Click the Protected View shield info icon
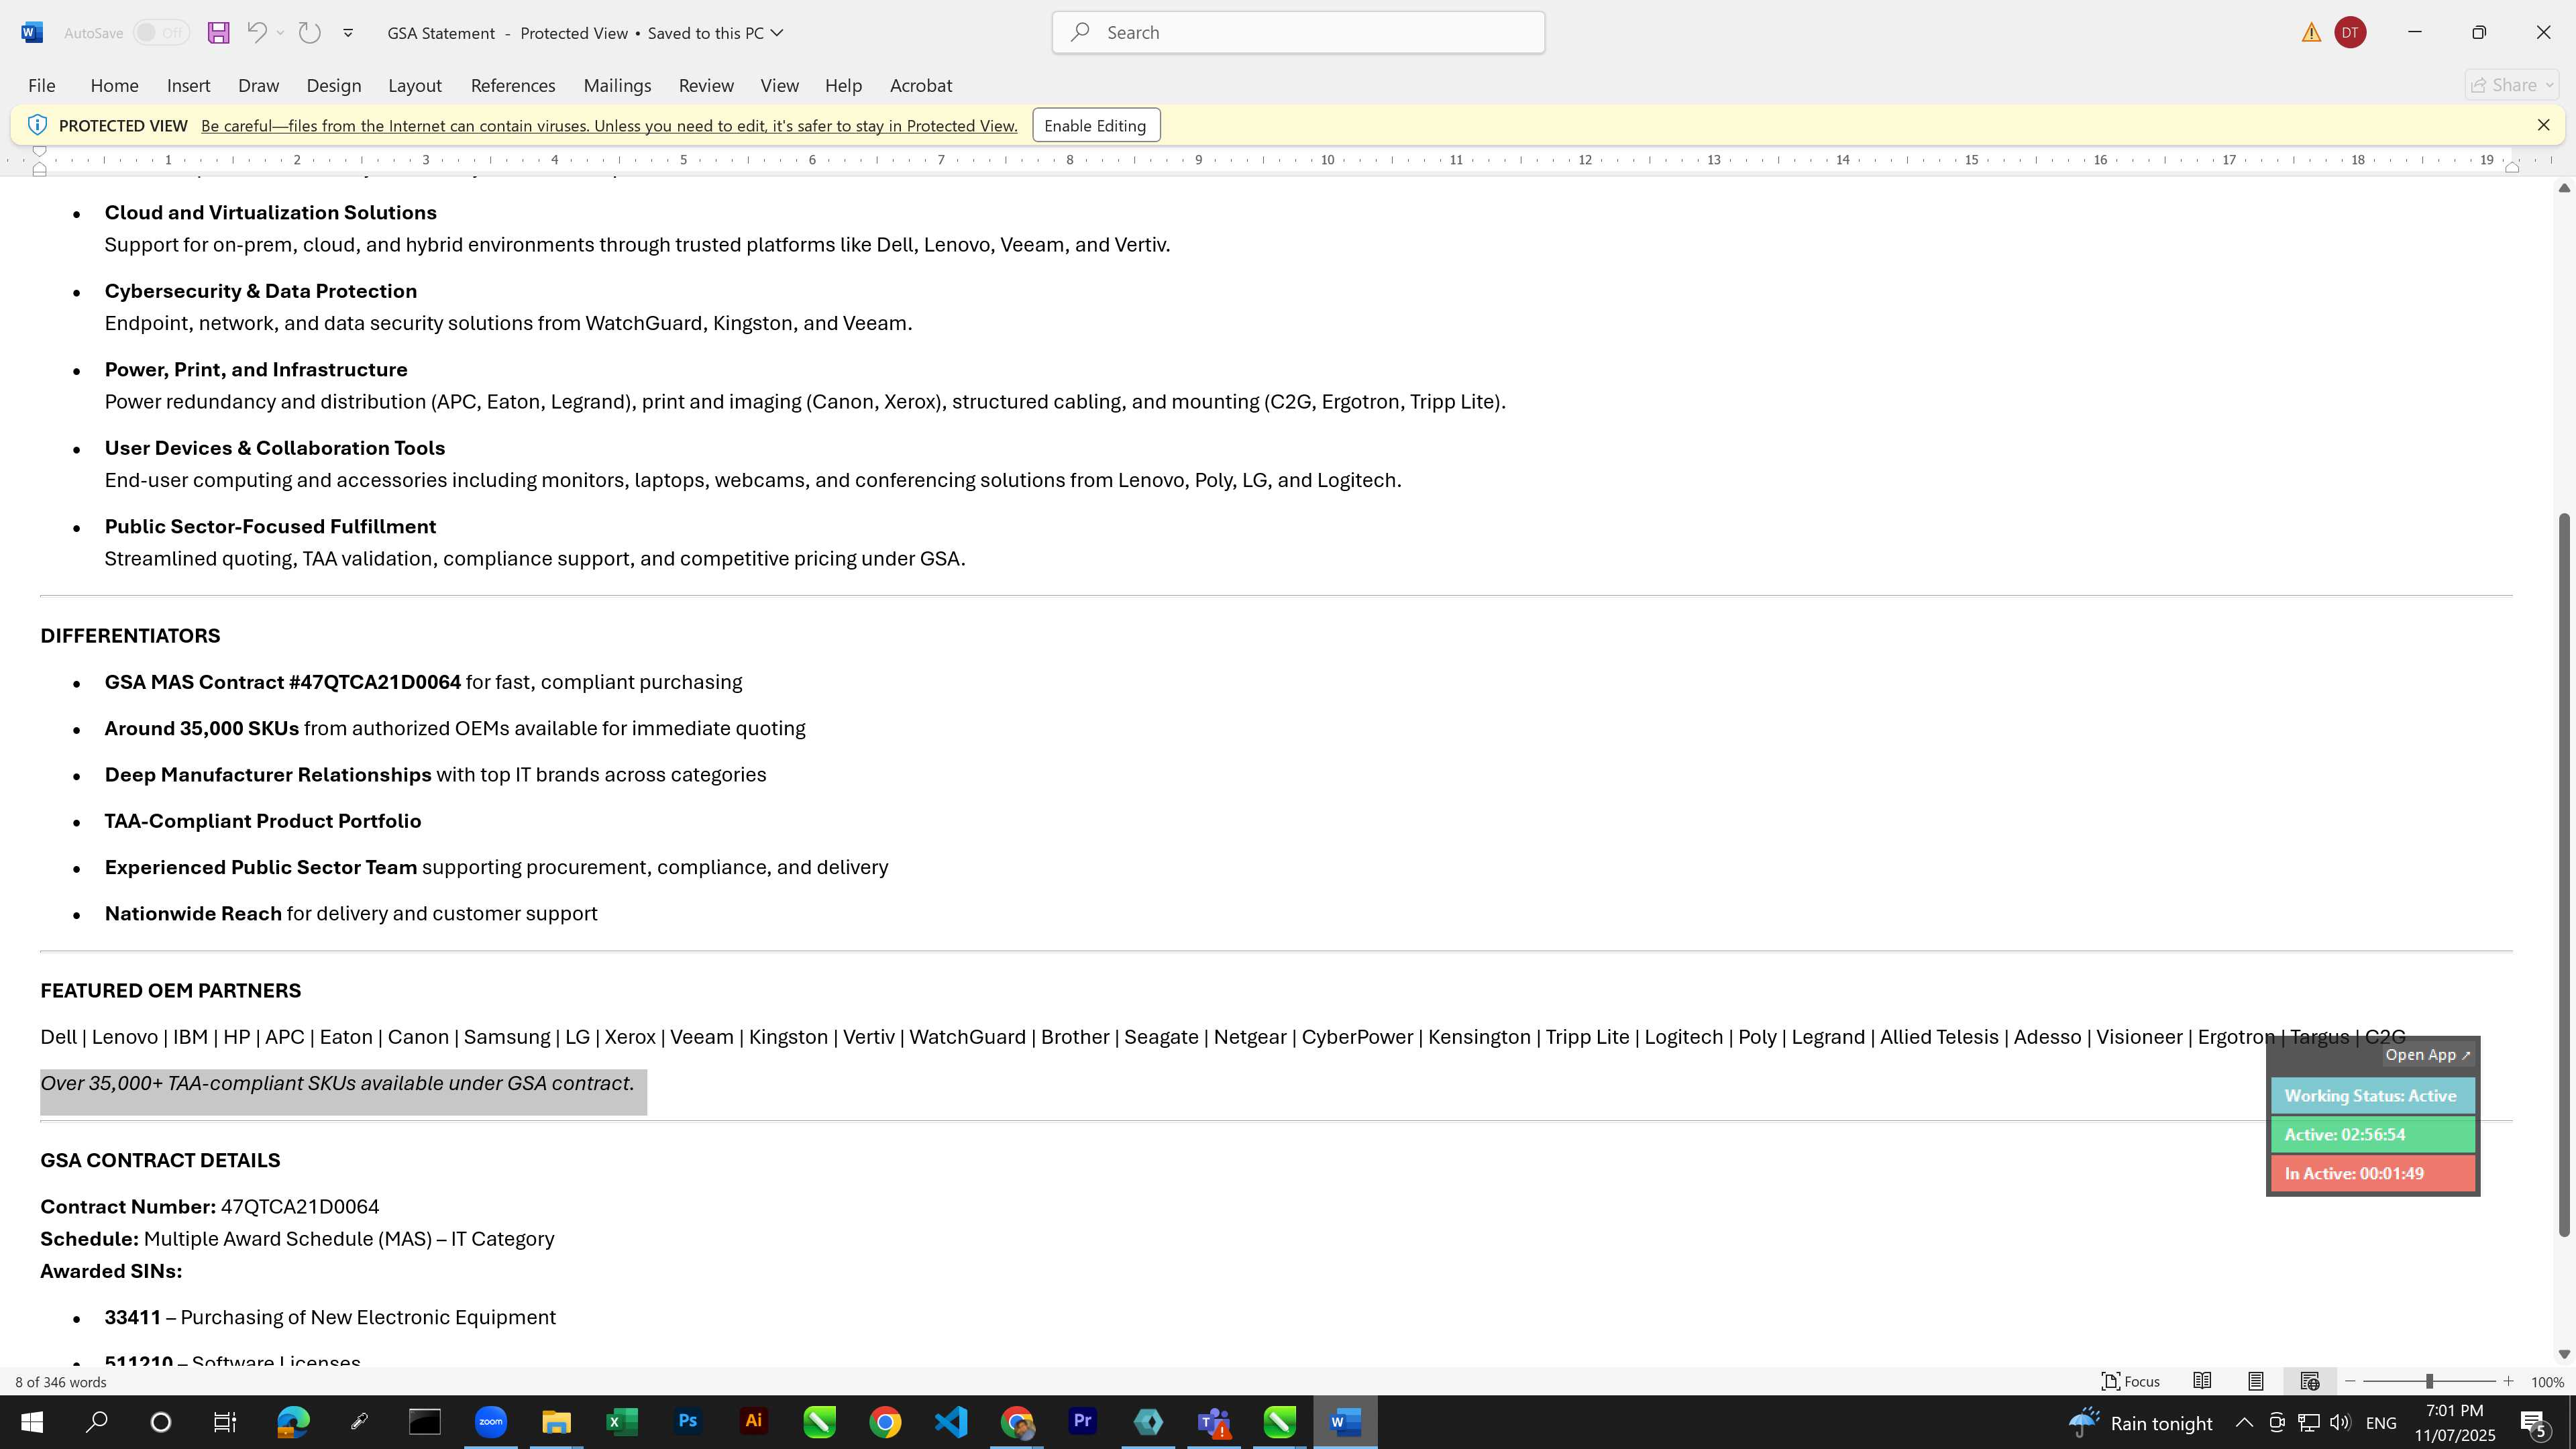This screenshot has height=1449, width=2576. coord(37,125)
